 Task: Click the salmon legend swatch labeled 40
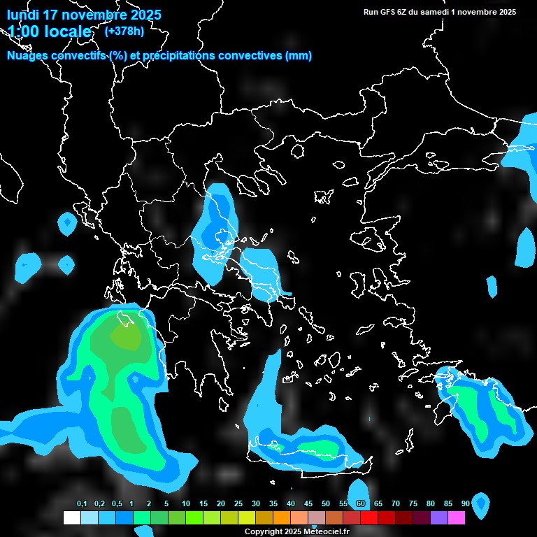(x=299, y=517)
